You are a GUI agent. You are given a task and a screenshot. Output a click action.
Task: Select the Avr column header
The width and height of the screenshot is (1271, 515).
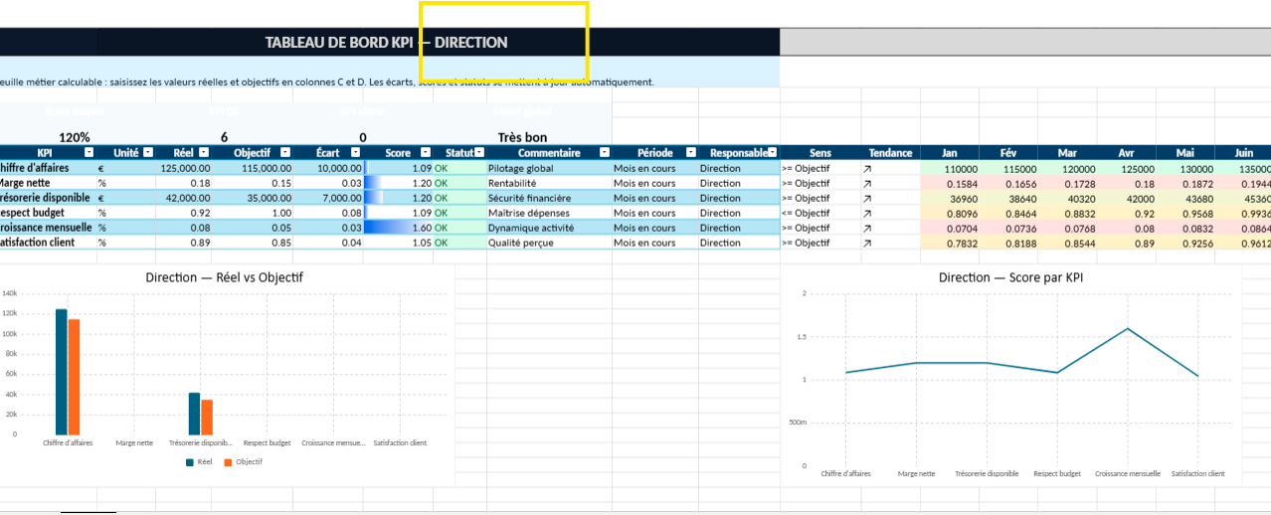tap(1126, 153)
